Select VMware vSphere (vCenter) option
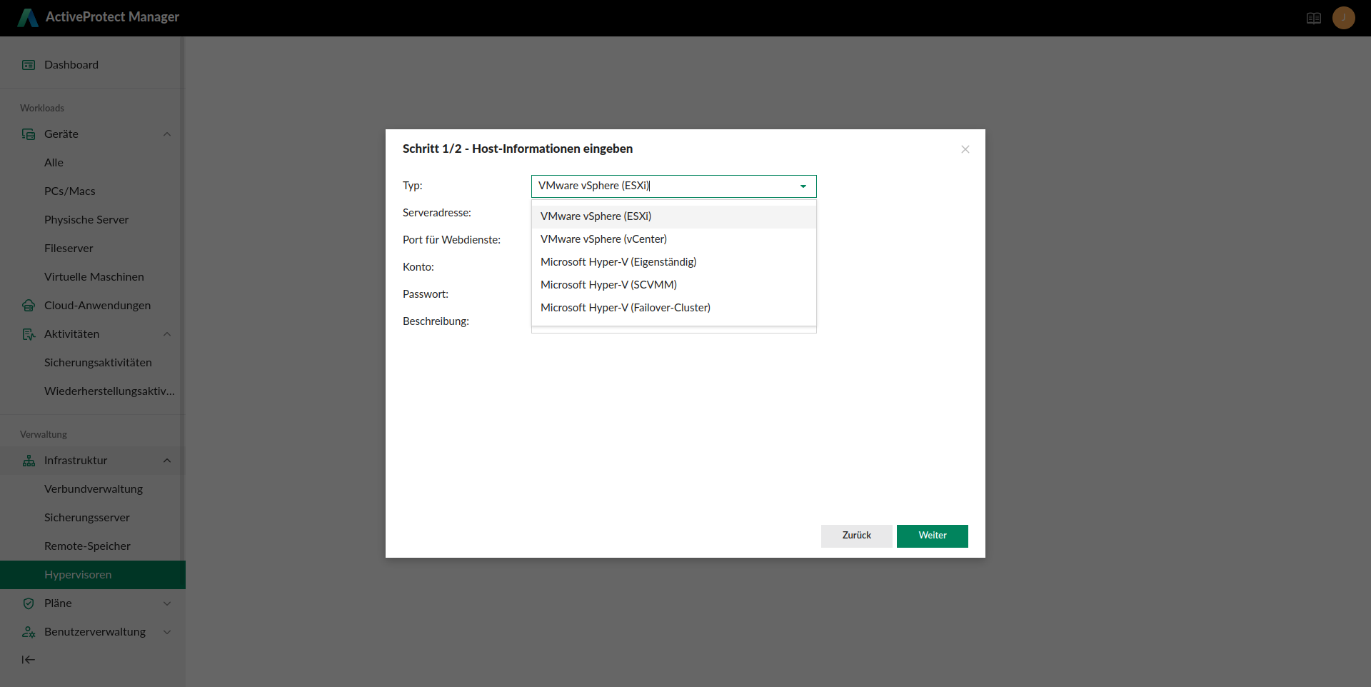Viewport: 1371px width, 687px height. point(603,239)
